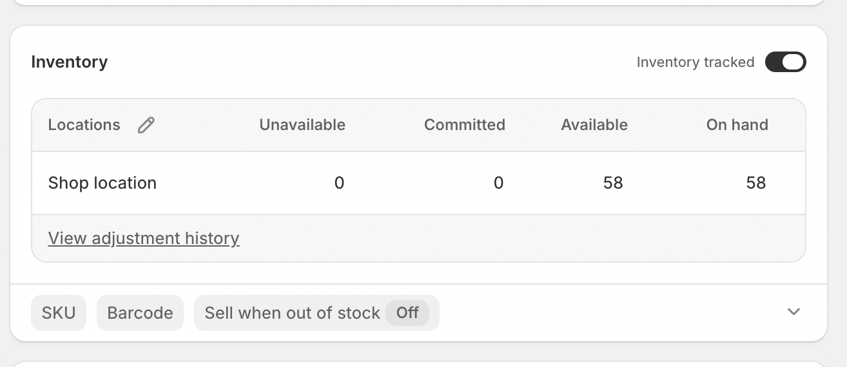Click the Locations column header
This screenshot has width=847, height=367.
tap(84, 125)
